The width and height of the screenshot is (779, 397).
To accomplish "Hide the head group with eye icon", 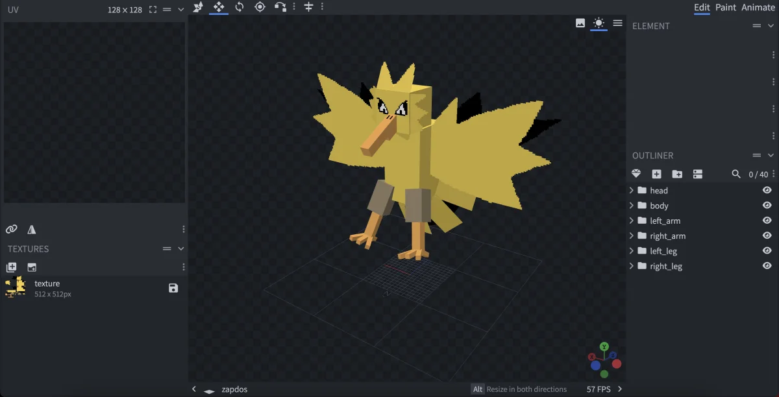I will pyautogui.click(x=767, y=190).
